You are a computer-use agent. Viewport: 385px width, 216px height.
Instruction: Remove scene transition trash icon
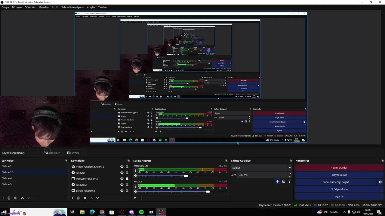click(x=284, y=181)
